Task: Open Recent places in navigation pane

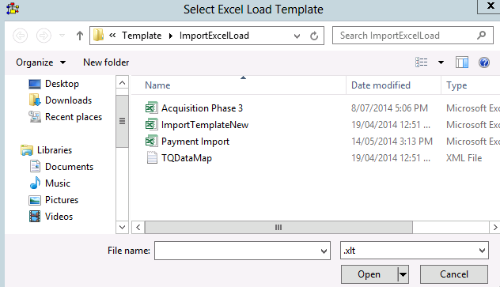Action: click(74, 117)
